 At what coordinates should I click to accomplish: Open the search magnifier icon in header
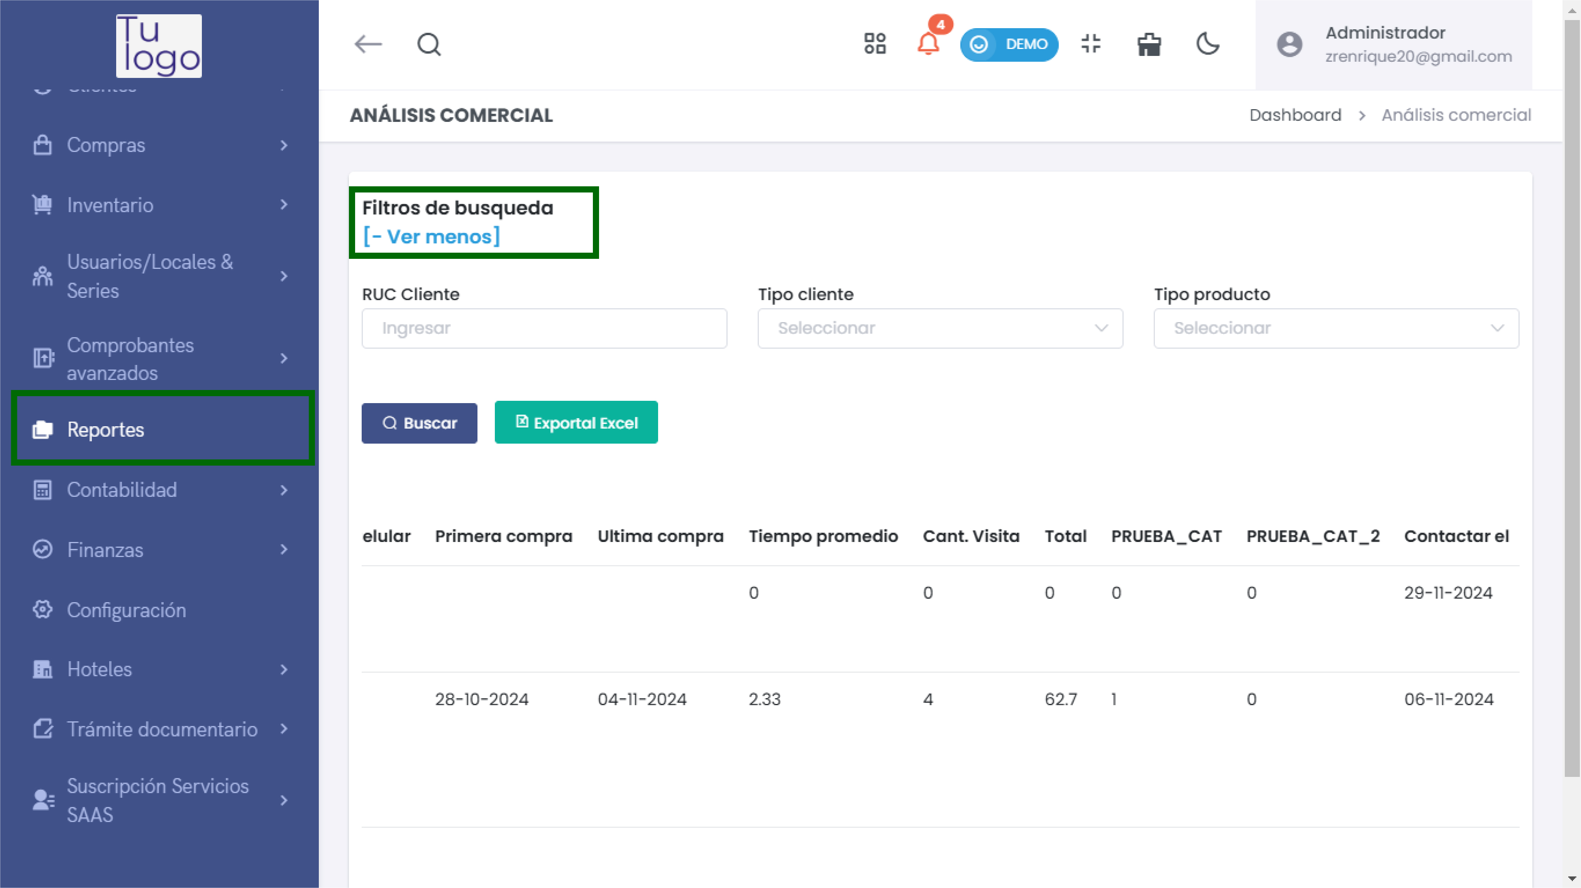(429, 44)
